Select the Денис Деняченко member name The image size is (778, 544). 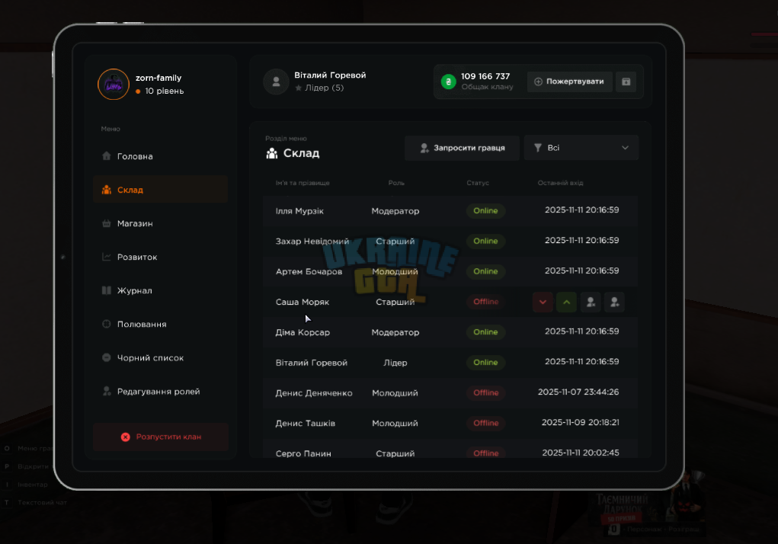314,392
